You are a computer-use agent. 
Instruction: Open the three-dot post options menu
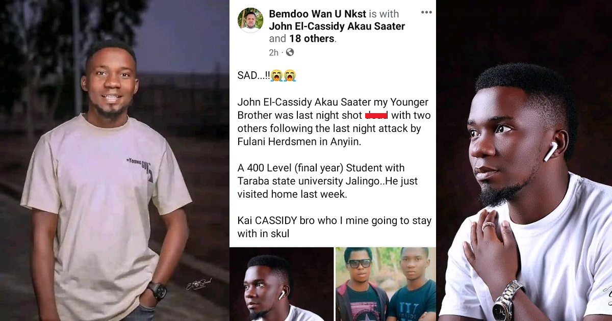(426, 13)
